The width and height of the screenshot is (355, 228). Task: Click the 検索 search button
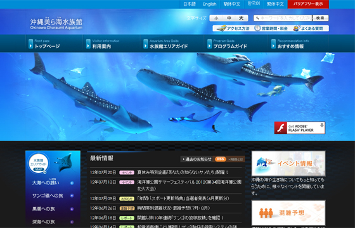pos(320,18)
